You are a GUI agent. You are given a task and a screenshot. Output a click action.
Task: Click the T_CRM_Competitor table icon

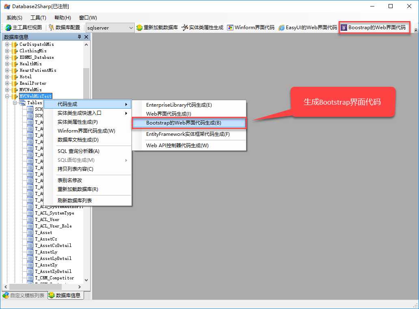[30, 278]
